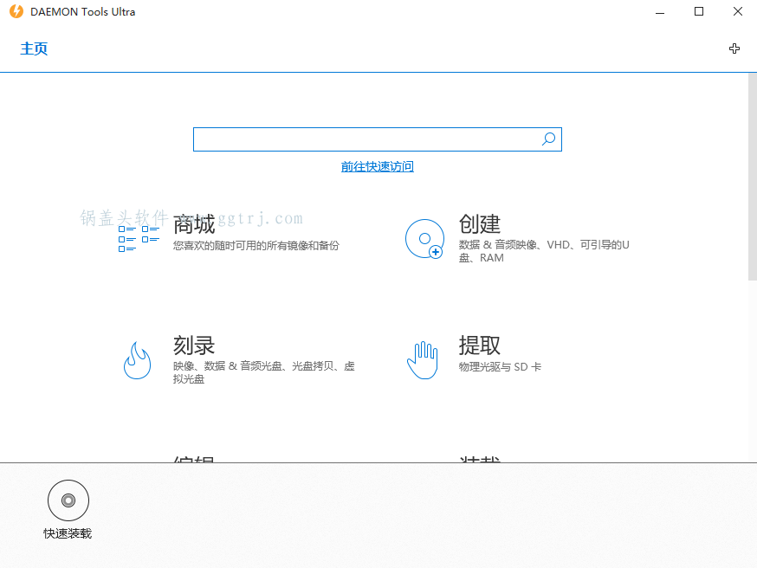Click the 快速装载 text label
757x568 pixels.
(68, 533)
